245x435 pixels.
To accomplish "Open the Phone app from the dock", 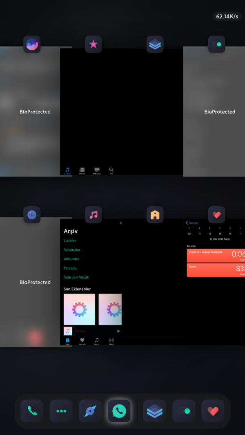I will coord(32,411).
